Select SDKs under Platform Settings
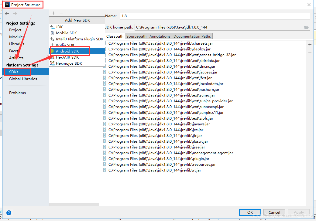The height and width of the screenshot is (221, 316). 26,72
